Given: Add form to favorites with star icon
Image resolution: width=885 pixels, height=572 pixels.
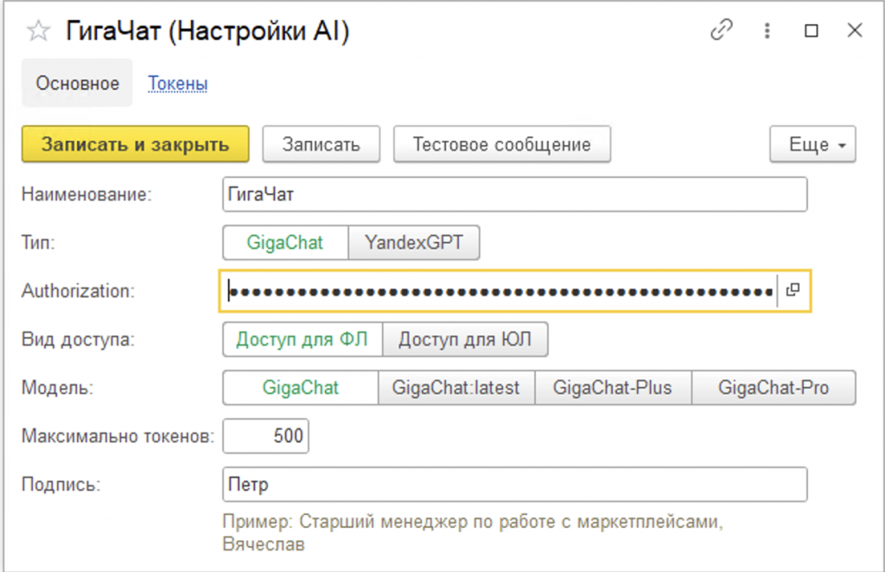Looking at the screenshot, I should (x=38, y=32).
